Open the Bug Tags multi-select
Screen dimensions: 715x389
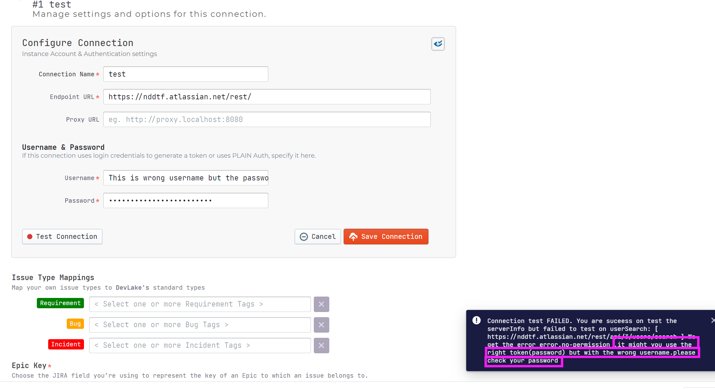(200, 325)
